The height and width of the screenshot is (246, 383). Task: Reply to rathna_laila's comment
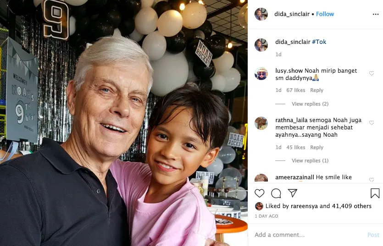tap(316, 147)
